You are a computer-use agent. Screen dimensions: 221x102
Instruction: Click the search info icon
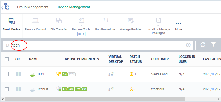click(188, 45)
